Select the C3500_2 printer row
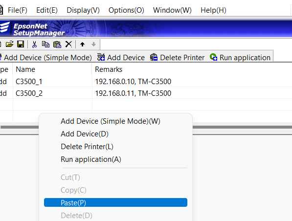Screen dimensions: 292x221 (146, 93)
